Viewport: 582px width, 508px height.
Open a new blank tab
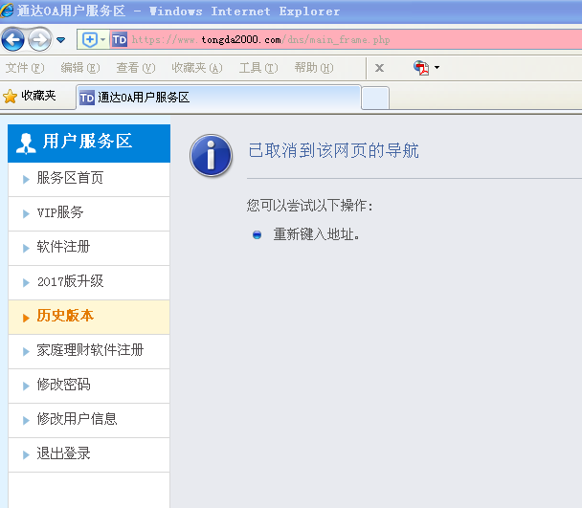(375, 98)
